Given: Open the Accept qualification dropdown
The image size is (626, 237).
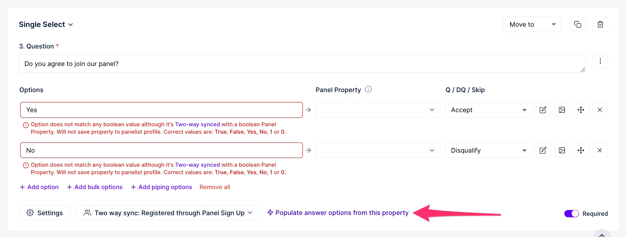Looking at the screenshot, I should tap(489, 110).
